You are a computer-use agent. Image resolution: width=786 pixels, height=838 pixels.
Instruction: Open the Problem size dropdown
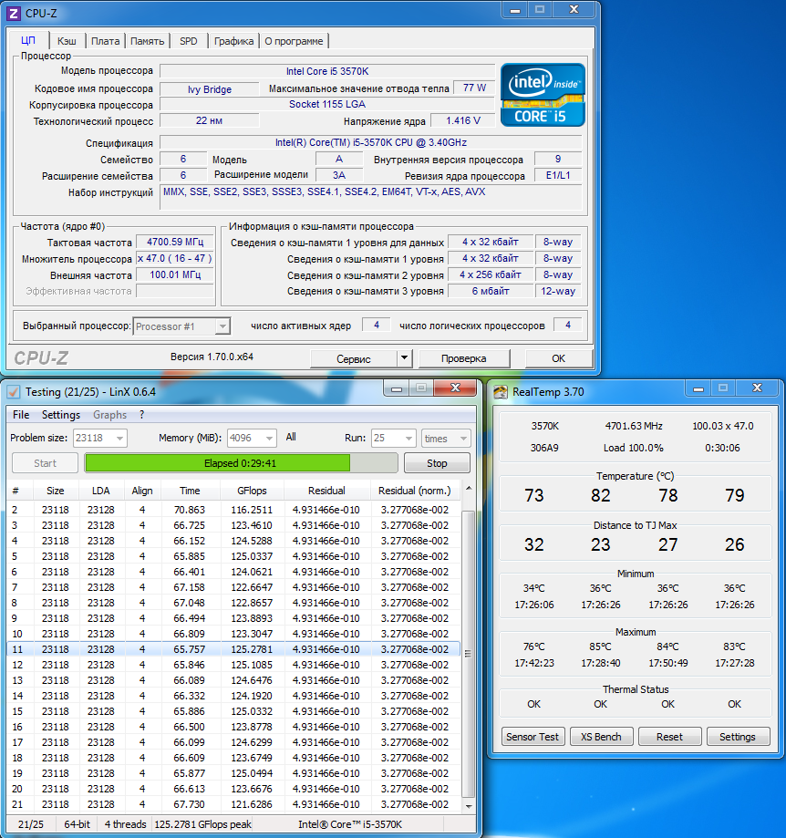coord(119,439)
